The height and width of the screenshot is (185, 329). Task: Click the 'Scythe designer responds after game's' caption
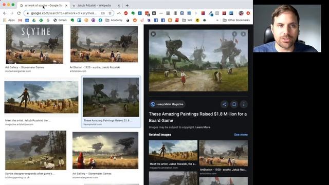pyautogui.click(x=30, y=174)
